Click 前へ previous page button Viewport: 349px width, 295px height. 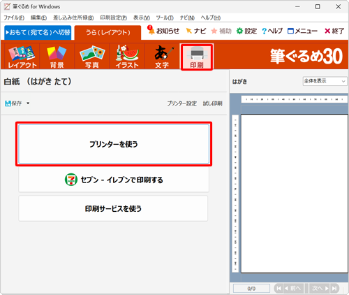tap(293, 289)
